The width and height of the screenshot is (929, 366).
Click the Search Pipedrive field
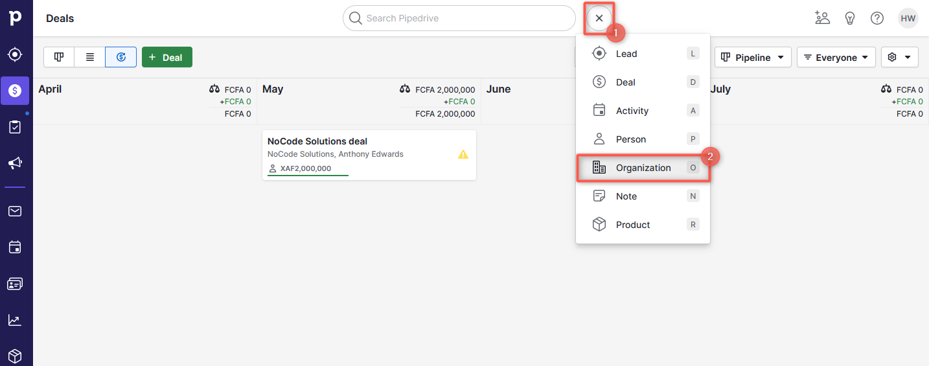coord(459,18)
